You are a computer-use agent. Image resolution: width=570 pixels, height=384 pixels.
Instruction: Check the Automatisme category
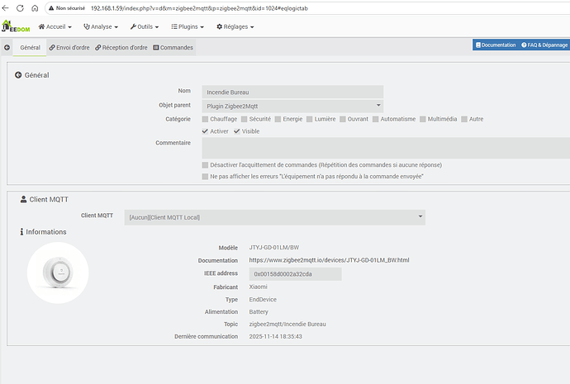click(376, 119)
